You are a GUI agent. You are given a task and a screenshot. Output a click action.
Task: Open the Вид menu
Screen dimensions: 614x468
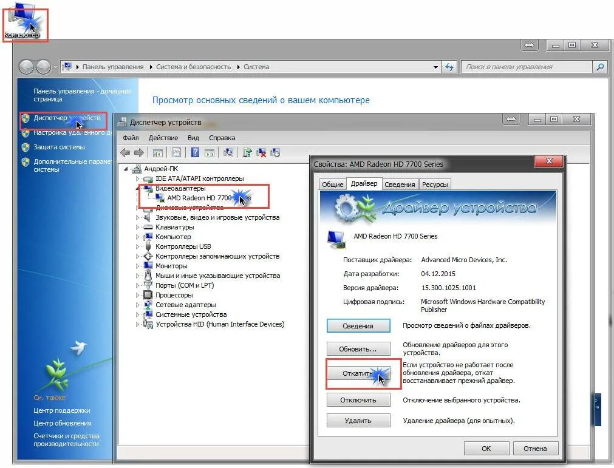coord(193,138)
